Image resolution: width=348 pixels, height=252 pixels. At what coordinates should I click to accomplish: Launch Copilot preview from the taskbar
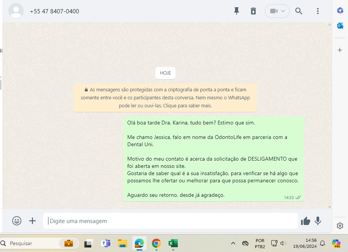point(336,243)
